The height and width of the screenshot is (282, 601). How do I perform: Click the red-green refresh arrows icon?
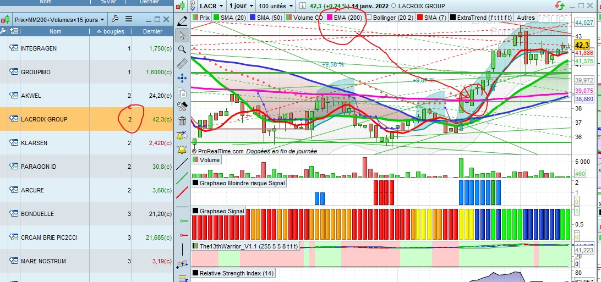pyautogui.click(x=560, y=5)
